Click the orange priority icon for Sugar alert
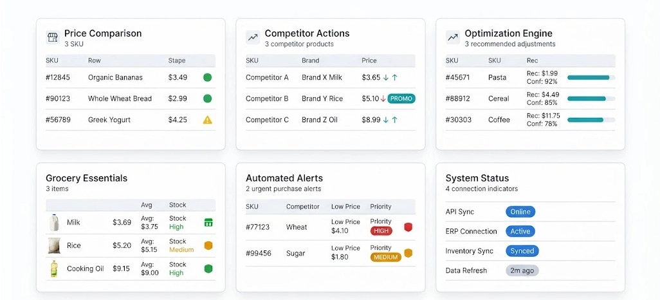 [x=408, y=253]
